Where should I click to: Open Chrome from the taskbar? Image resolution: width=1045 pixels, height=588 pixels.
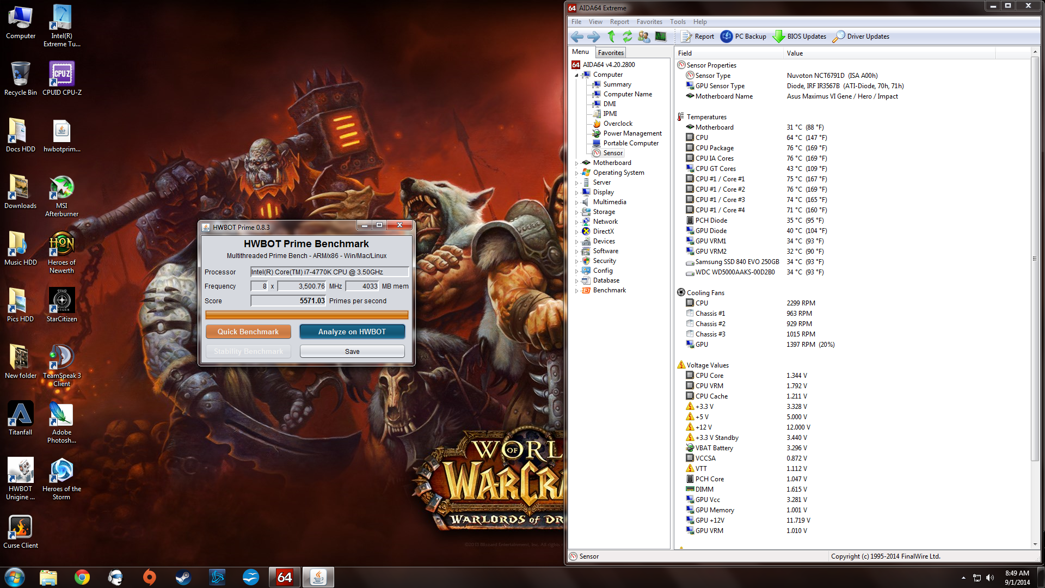pyautogui.click(x=82, y=577)
